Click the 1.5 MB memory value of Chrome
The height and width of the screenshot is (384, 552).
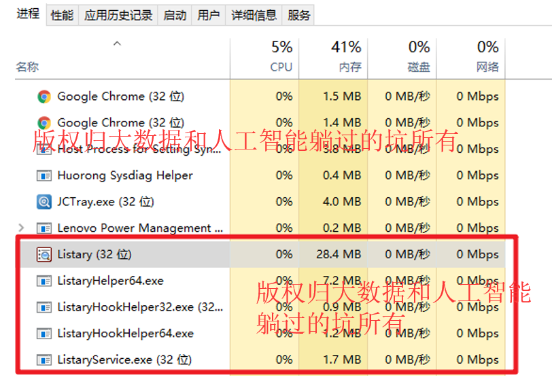[x=342, y=97]
